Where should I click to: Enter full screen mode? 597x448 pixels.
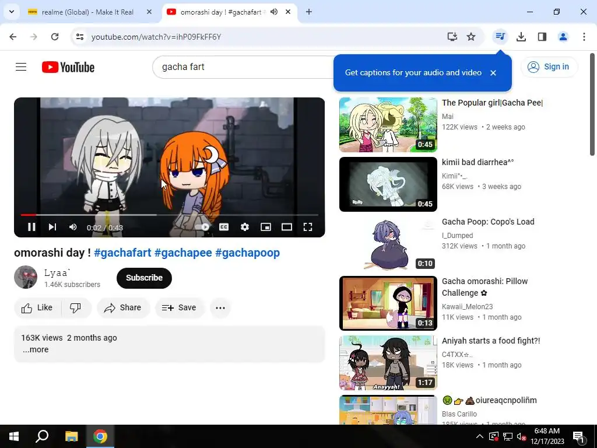(308, 227)
